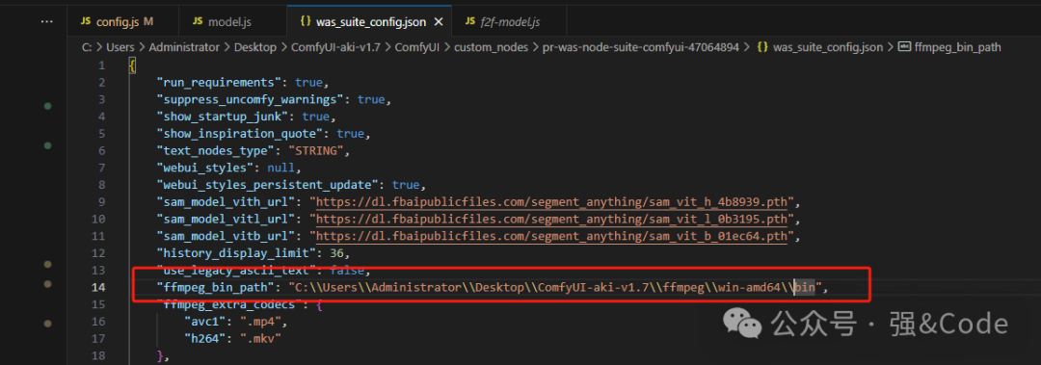Click the "sam_model_vitb_url" key
The image size is (1041, 365).
pyautogui.click(x=227, y=236)
